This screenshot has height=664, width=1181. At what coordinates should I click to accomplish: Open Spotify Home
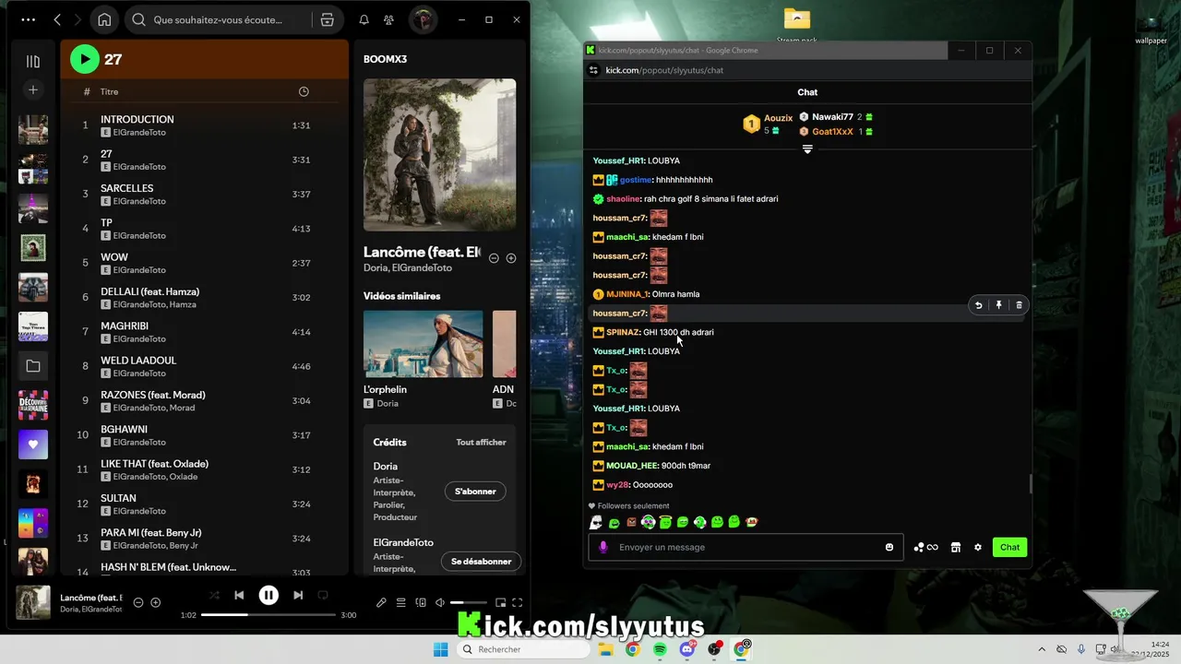coord(104,19)
